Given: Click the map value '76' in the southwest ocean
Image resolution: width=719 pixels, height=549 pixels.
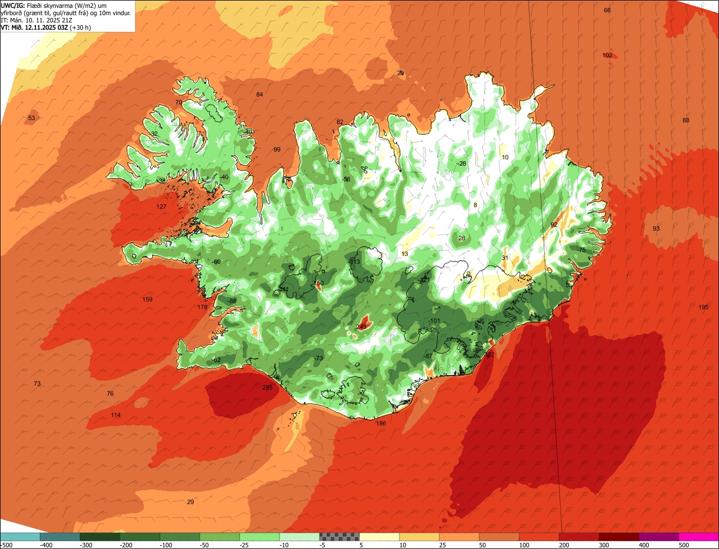Looking at the screenshot, I should 110,394.
